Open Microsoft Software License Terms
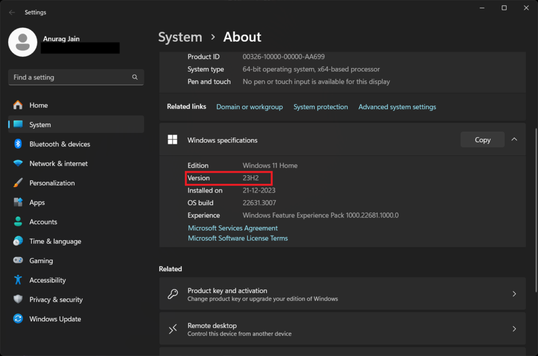 point(238,238)
